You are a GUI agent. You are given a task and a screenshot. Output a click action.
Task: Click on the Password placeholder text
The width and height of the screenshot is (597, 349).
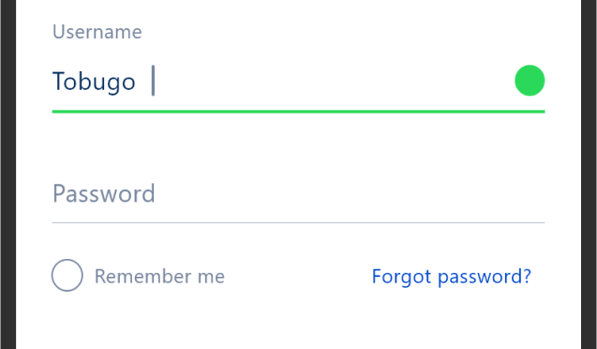103,193
